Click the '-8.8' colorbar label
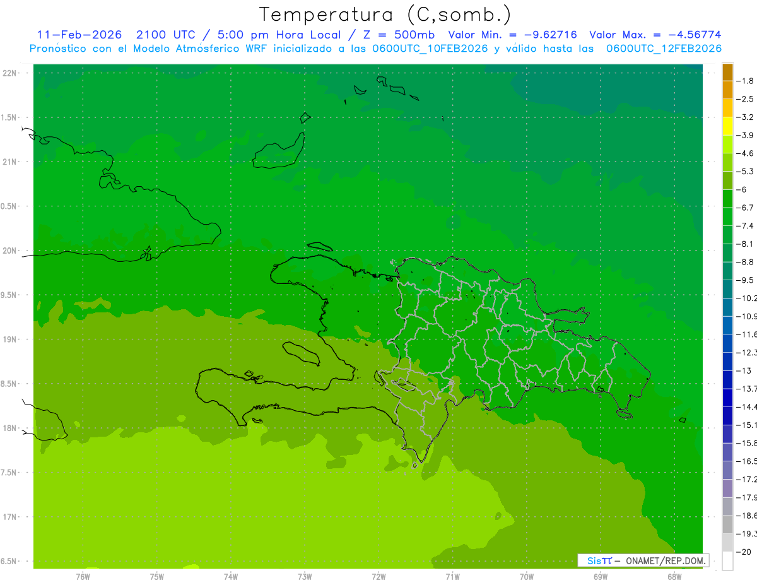The width and height of the screenshot is (757, 585). tap(746, 262)
